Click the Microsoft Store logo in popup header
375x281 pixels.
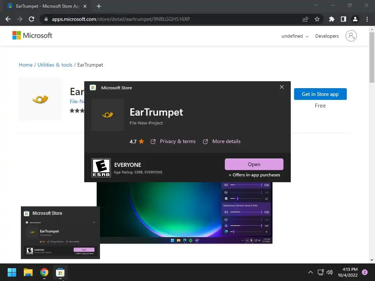(93, 87)
